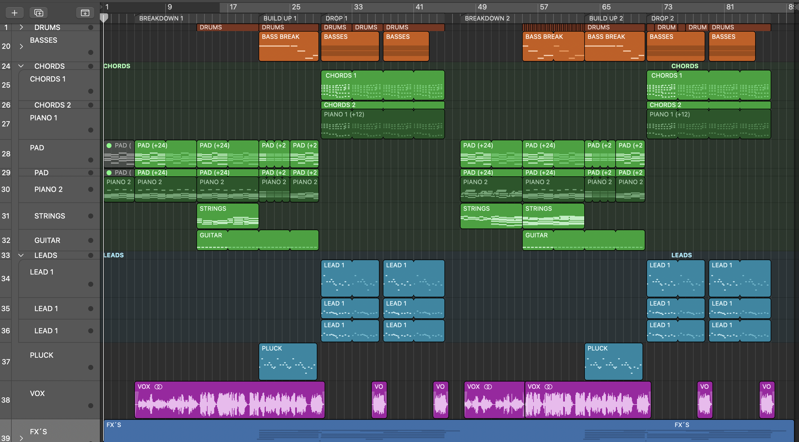
Task: Click the green dot on lower PAD region
Action: pos(109,173)
